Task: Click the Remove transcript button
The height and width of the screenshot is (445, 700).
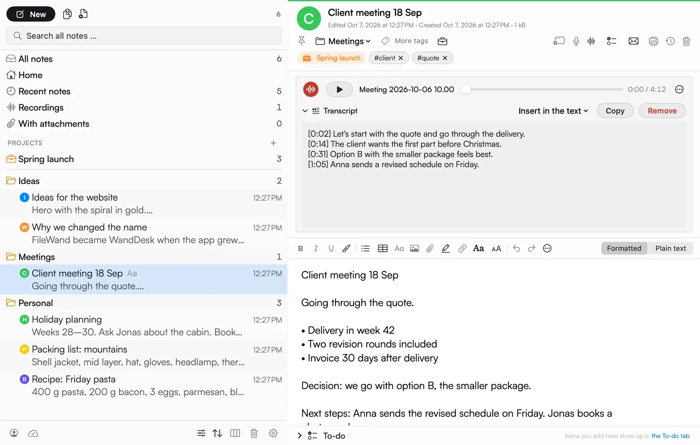Action: click(x=662, y=111)
